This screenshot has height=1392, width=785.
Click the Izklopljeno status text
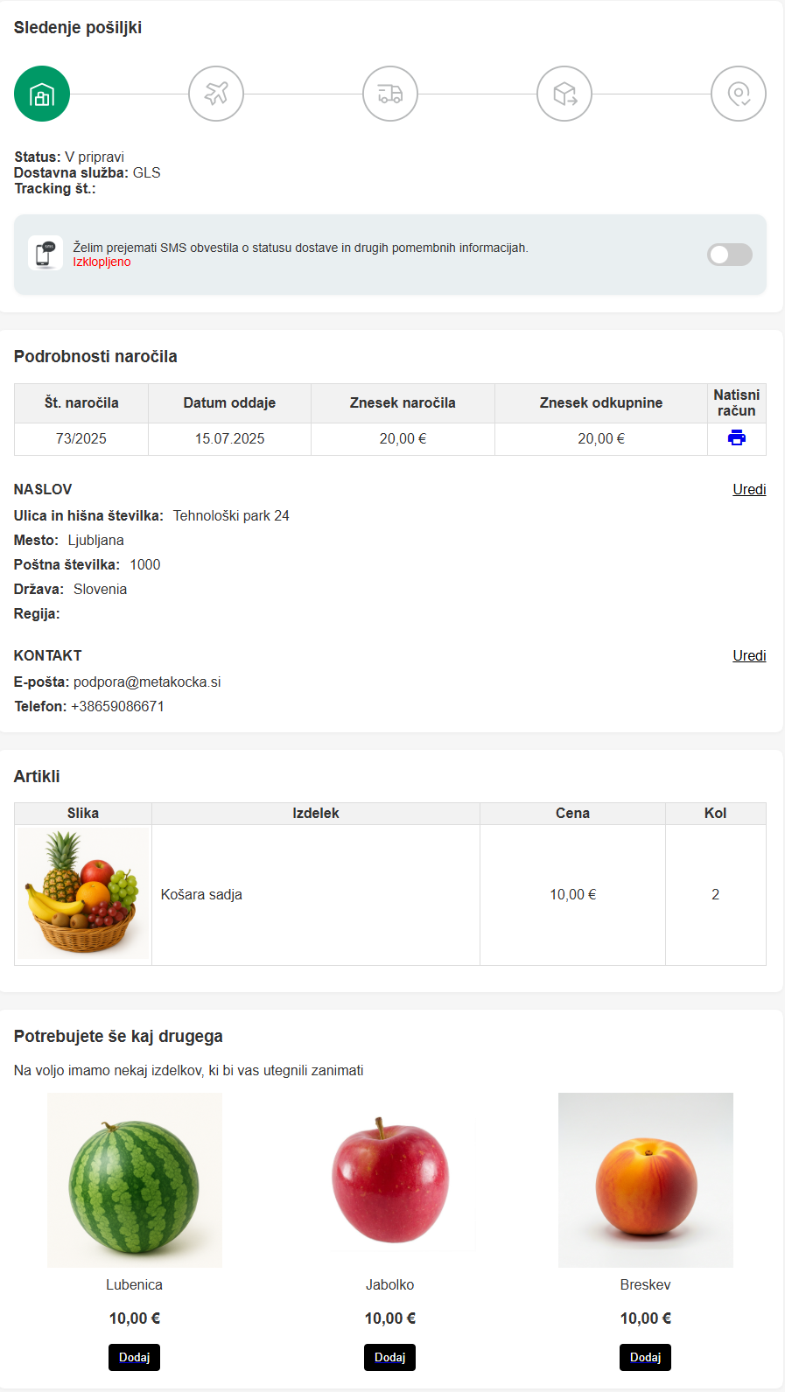[102, 262]
